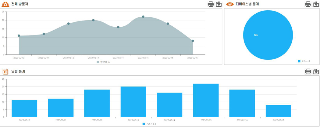This screenshot has height=127, width=320.
Task: Download the 일별 통계 bar chart
Action: (316, 72)
